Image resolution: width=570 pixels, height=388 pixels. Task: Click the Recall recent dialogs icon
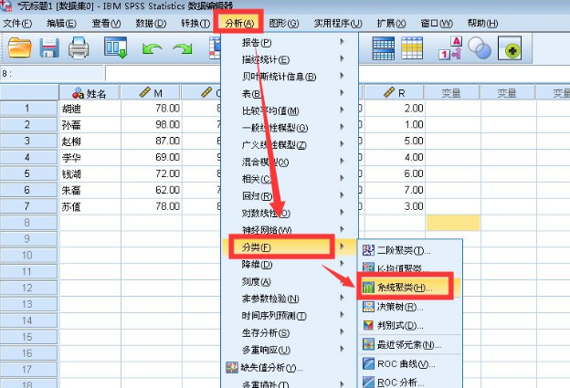tap(116, 47)
